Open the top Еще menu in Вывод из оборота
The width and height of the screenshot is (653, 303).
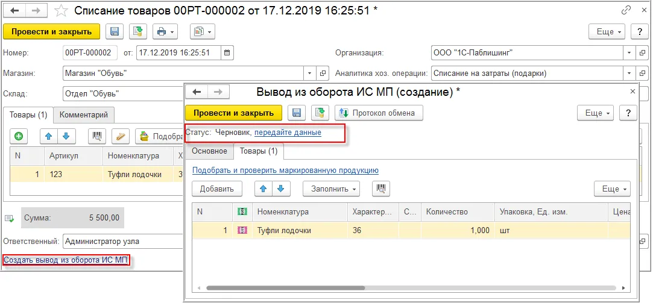[x=596, y=113]
